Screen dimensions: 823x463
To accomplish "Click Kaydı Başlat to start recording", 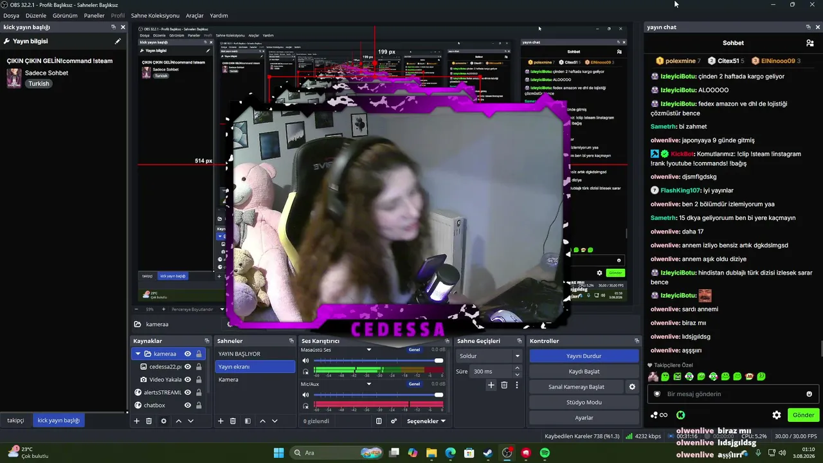I will point(584,372).
